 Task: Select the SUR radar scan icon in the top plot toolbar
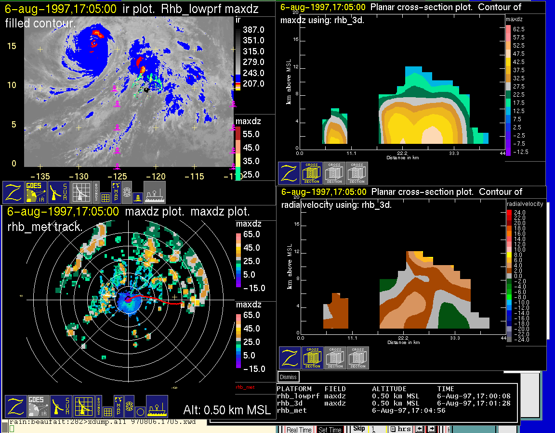(59, 192)
